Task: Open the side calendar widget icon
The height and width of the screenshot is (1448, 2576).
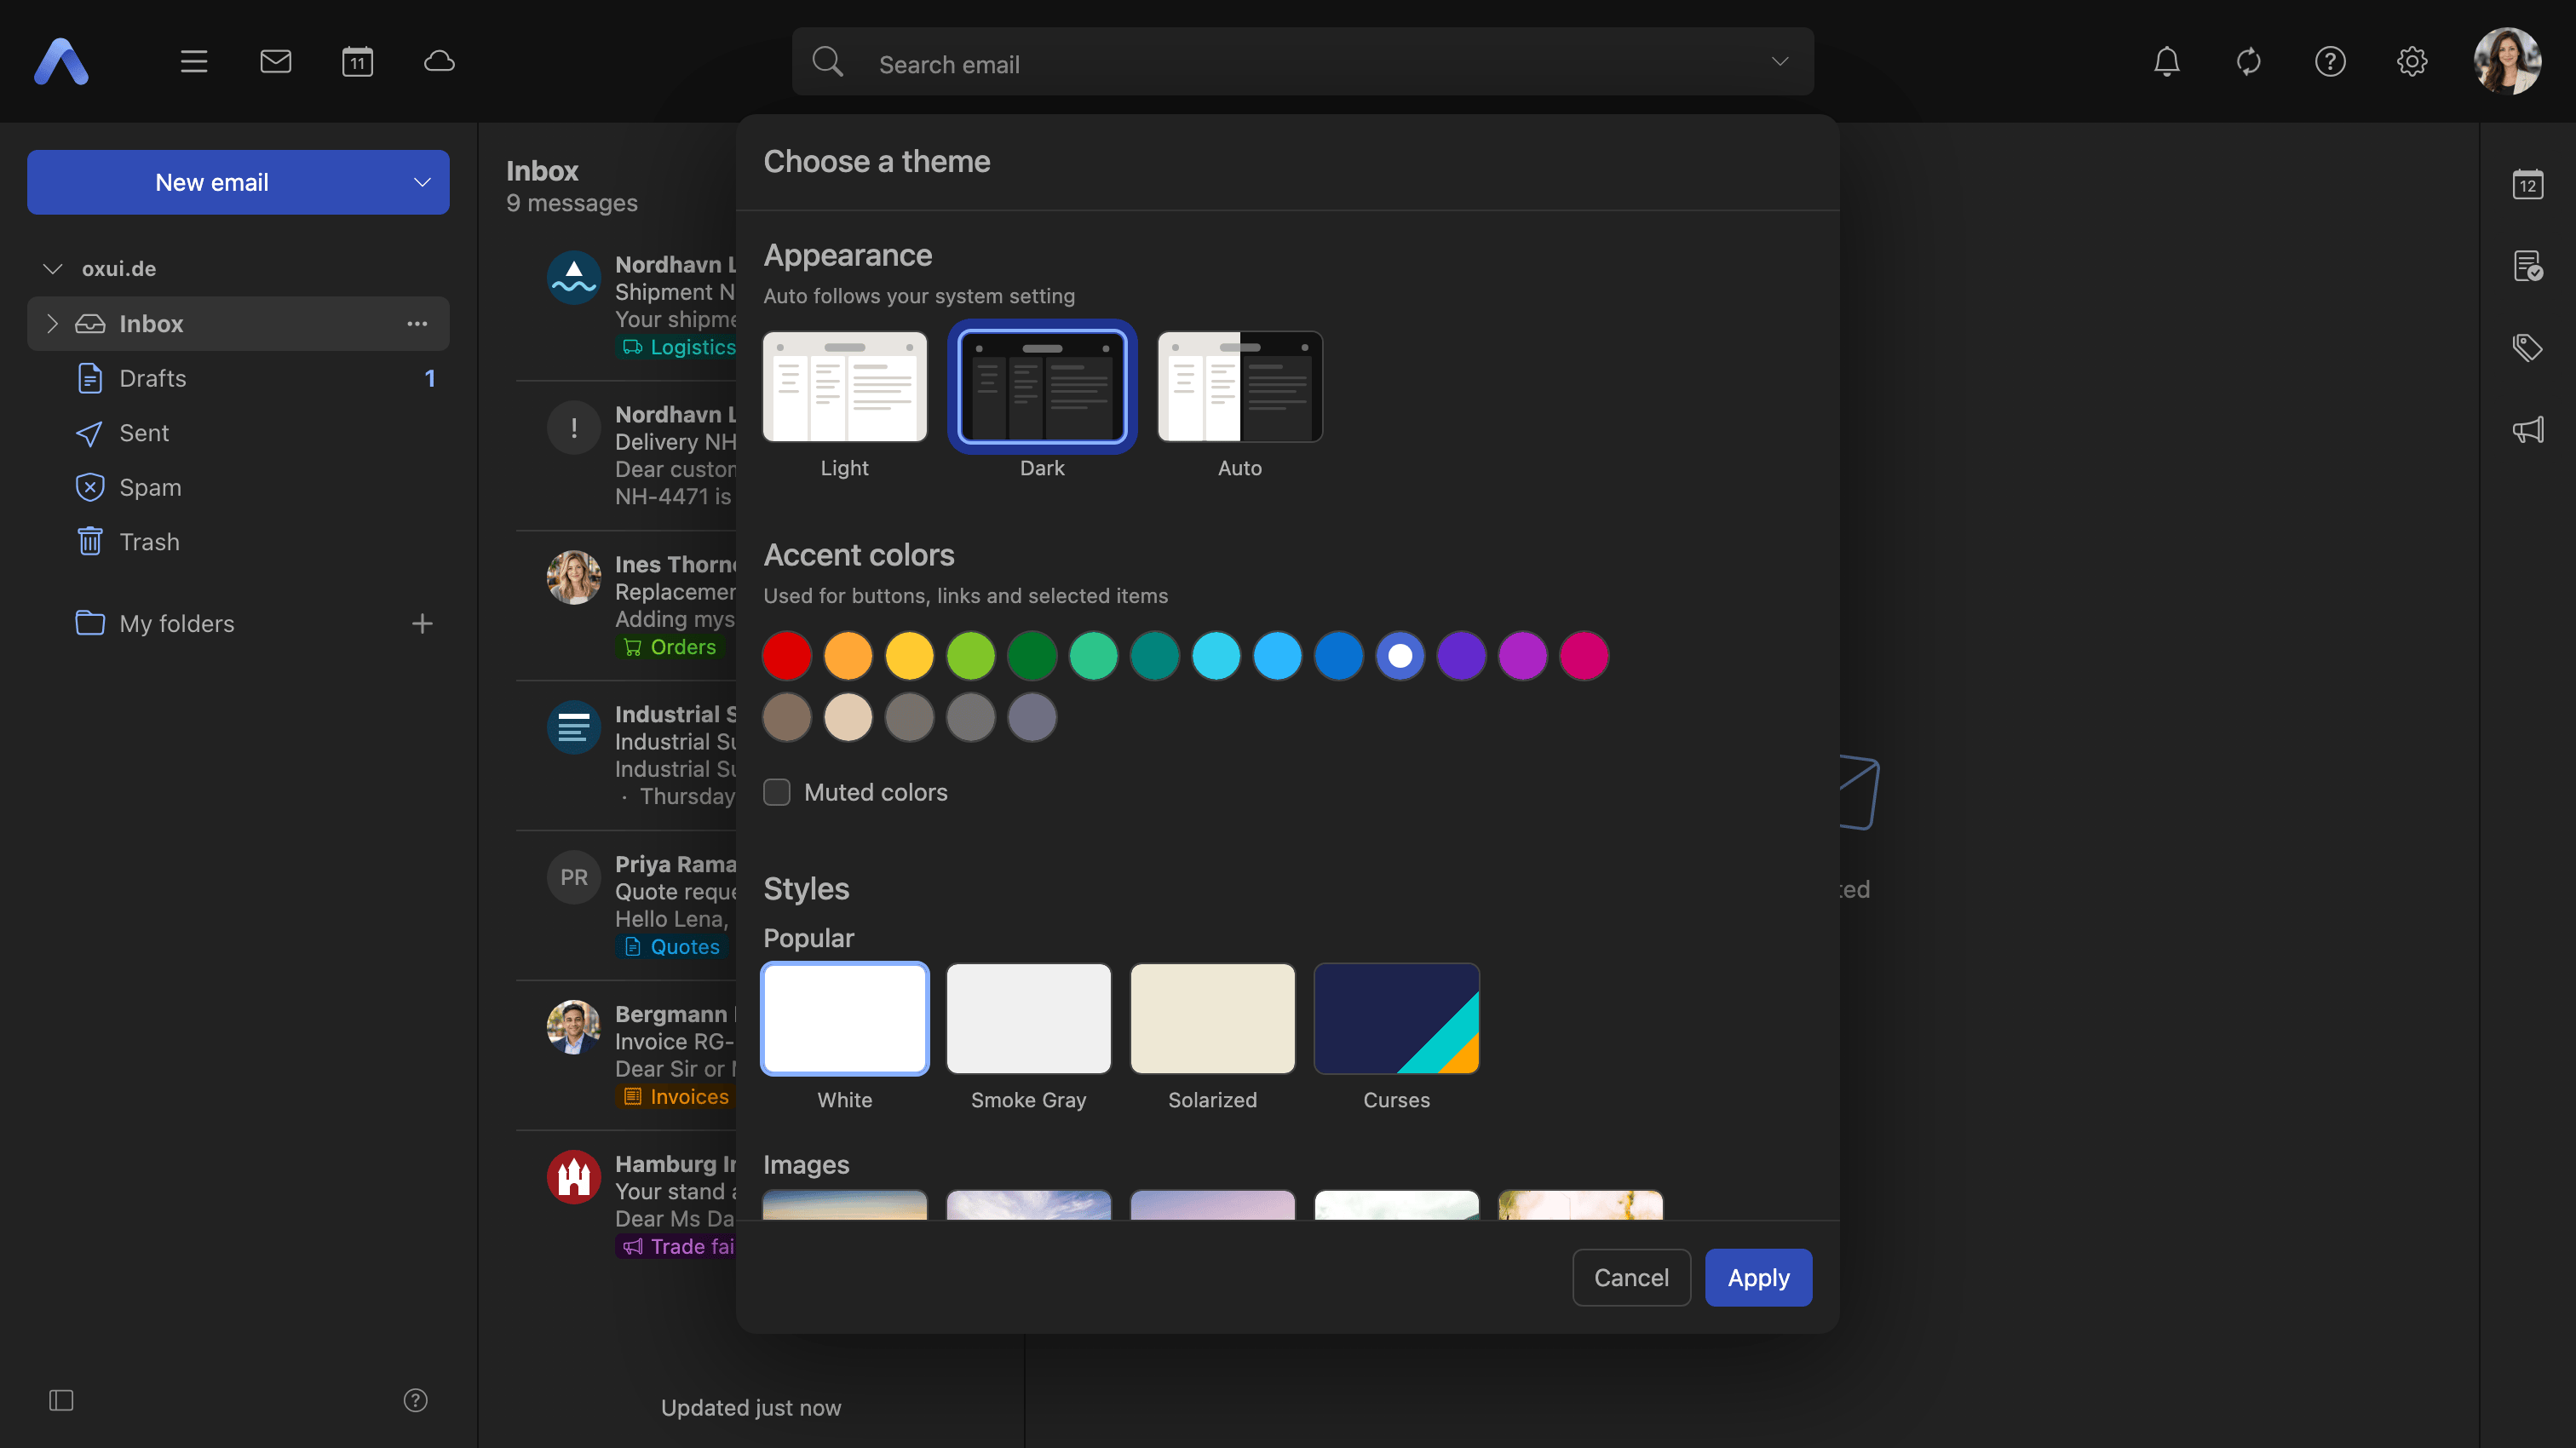Action: coord(2528,184)
